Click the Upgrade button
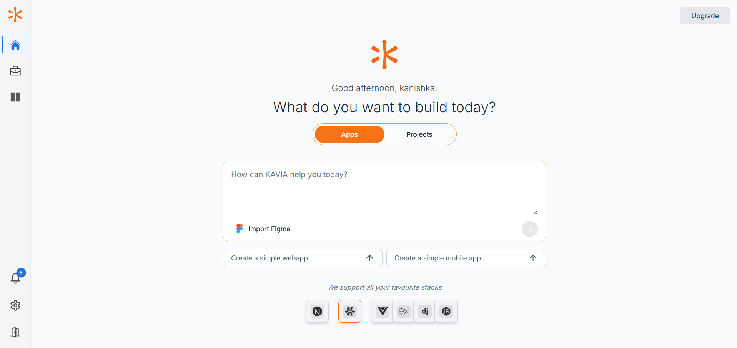 [x=705, y=16]
